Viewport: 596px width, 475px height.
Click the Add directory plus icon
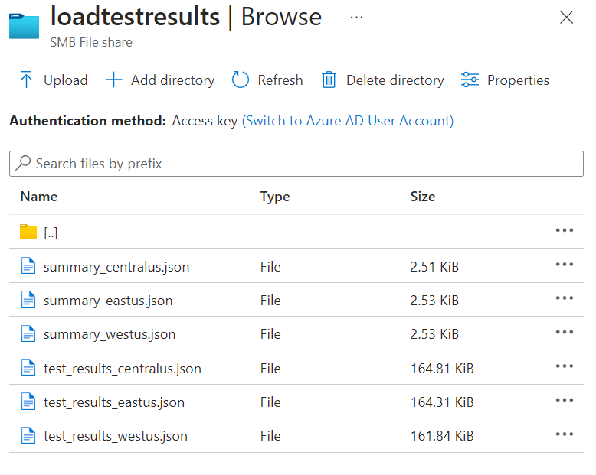click(113, 80)
